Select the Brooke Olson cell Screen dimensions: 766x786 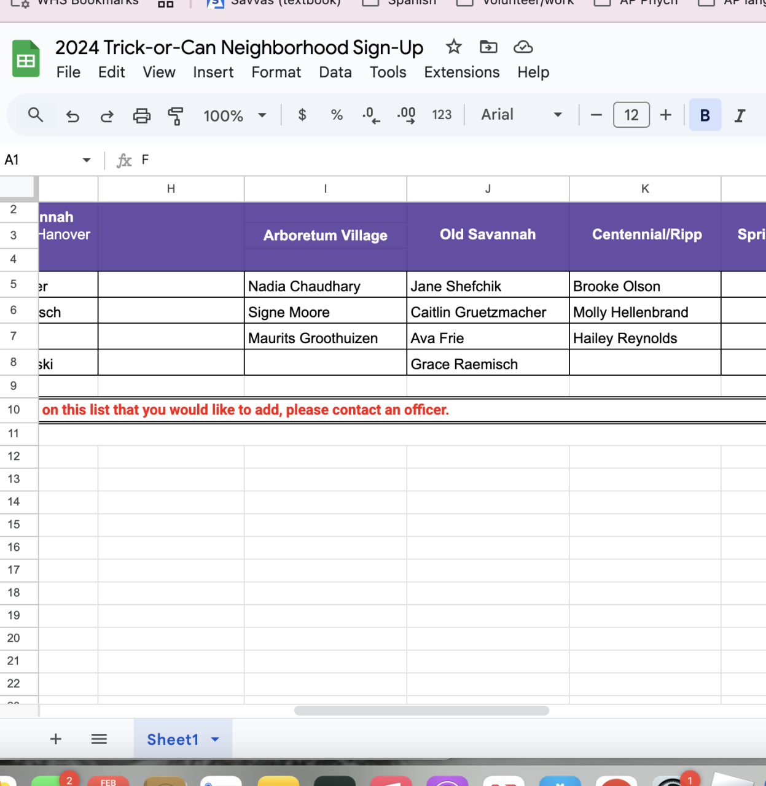(x=645, y=286)
